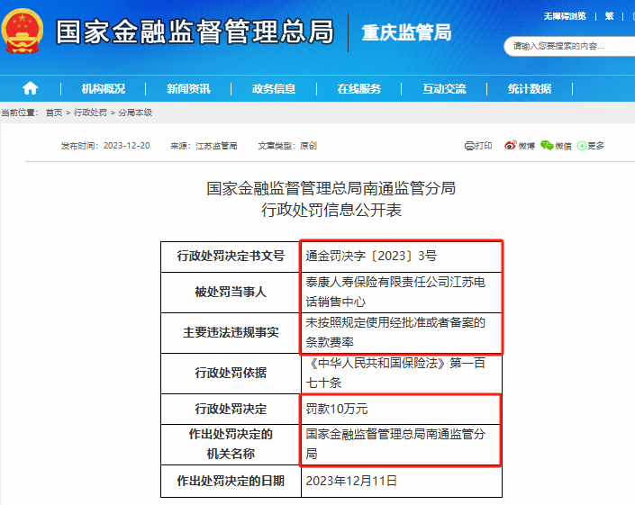The height and width of the screenshot is (505, 635).
Task: Open the 统计数据 menu
Action: (x=530, y=88)
